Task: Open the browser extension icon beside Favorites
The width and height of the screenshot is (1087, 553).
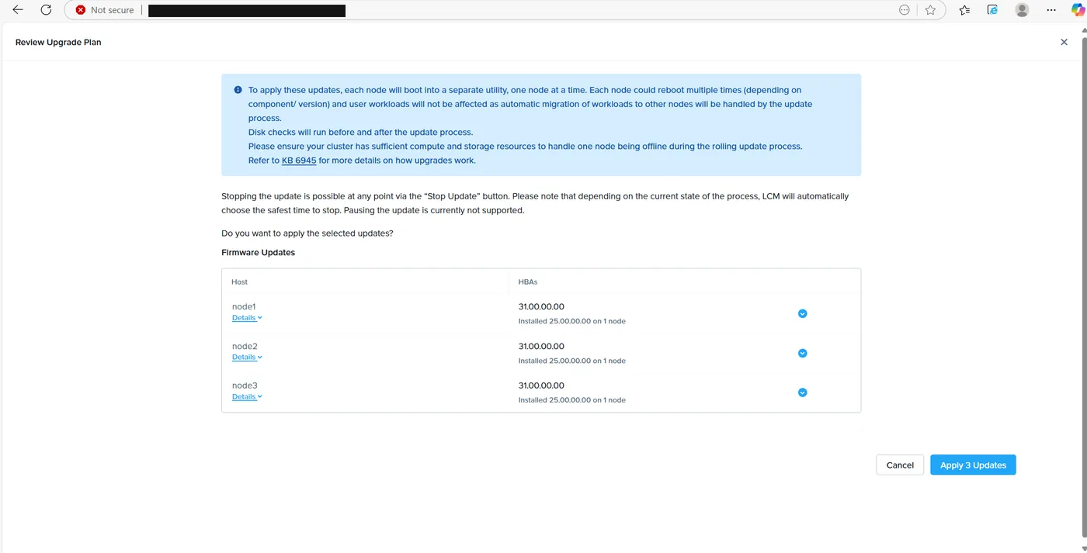Action: tap(992, 10)
